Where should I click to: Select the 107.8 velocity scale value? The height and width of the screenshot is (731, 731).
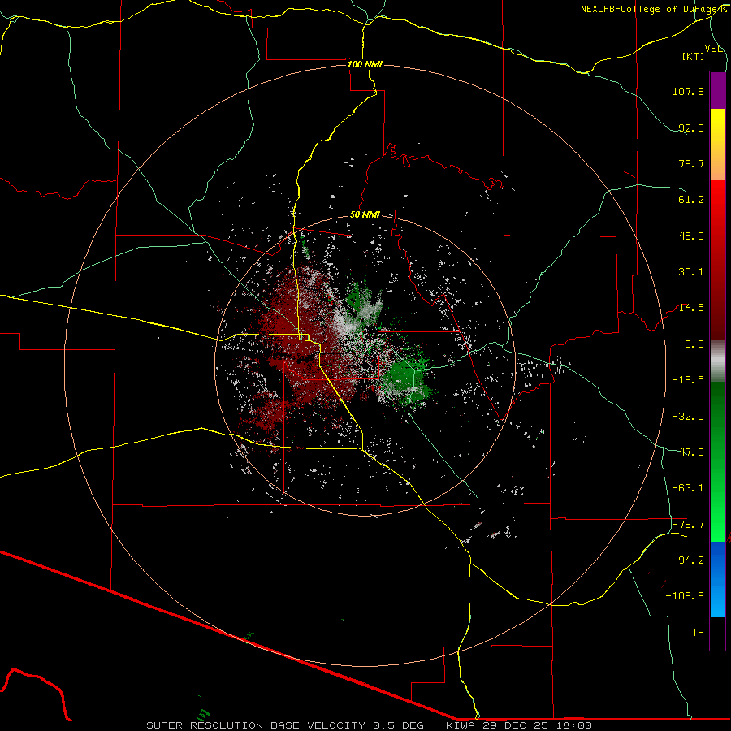click(x=688, y=91)
